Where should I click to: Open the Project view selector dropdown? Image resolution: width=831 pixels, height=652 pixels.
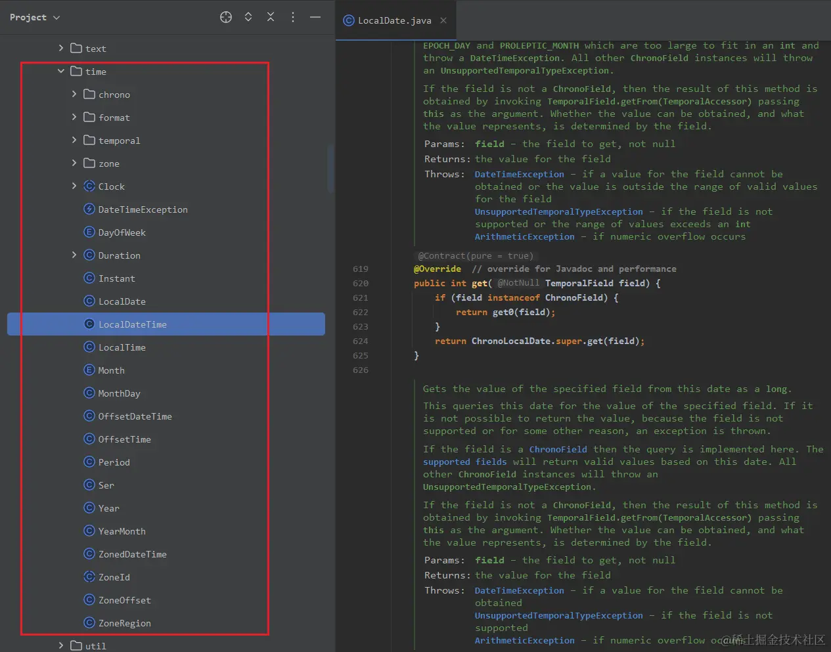[x=34, y=17]
